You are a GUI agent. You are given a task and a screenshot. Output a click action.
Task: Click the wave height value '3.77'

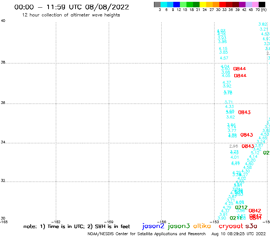tap(232, 131)
